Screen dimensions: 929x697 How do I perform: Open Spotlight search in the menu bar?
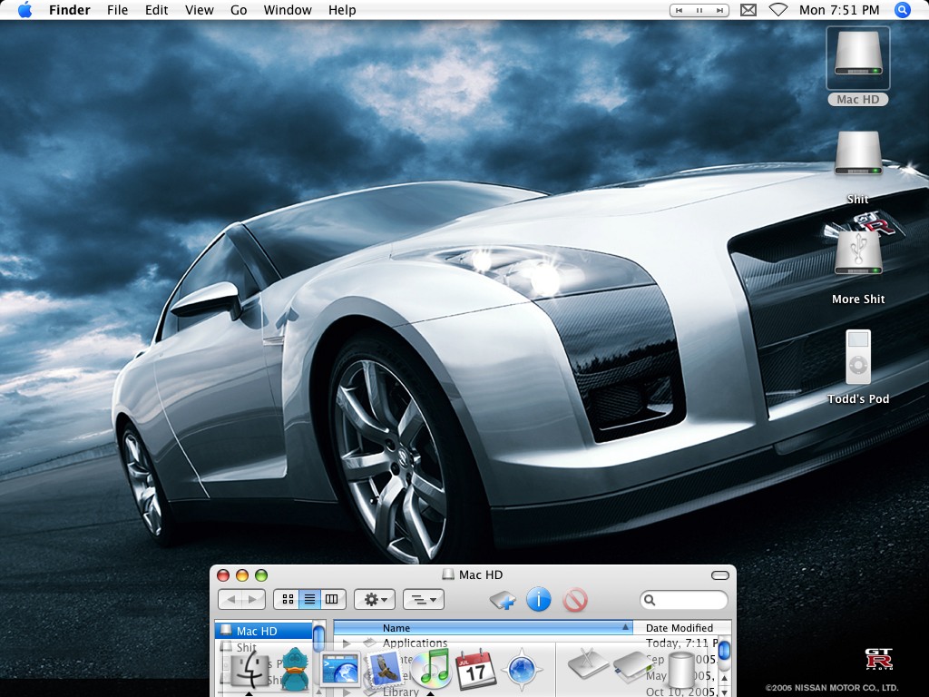(x=903, y=10)
